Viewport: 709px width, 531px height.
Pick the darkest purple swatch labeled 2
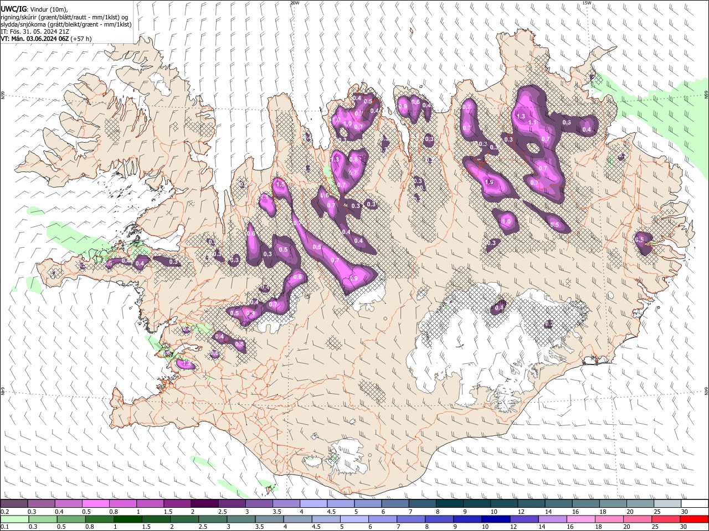(x=204, y=504)
